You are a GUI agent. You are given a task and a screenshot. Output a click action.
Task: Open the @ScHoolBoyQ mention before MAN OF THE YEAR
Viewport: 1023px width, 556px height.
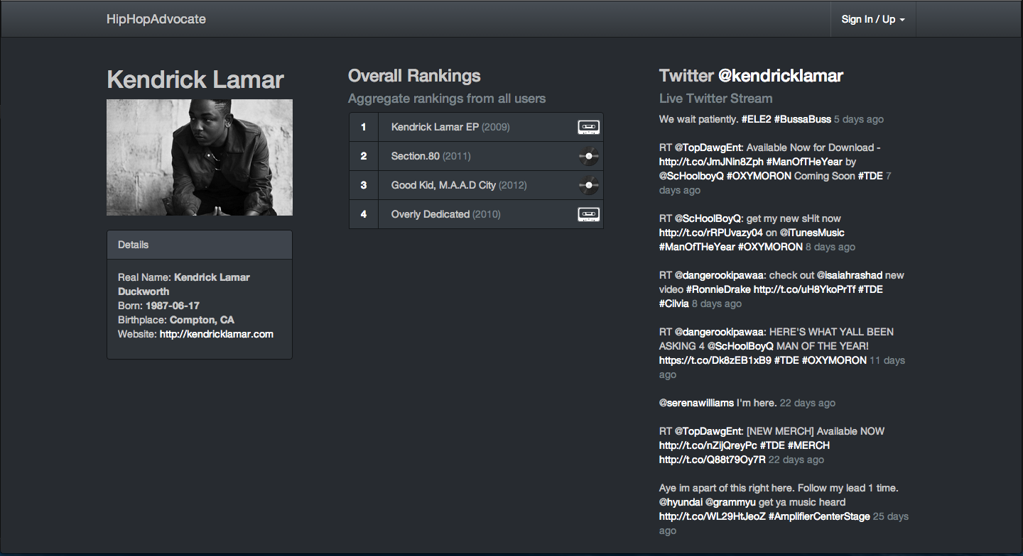[740, 346]
